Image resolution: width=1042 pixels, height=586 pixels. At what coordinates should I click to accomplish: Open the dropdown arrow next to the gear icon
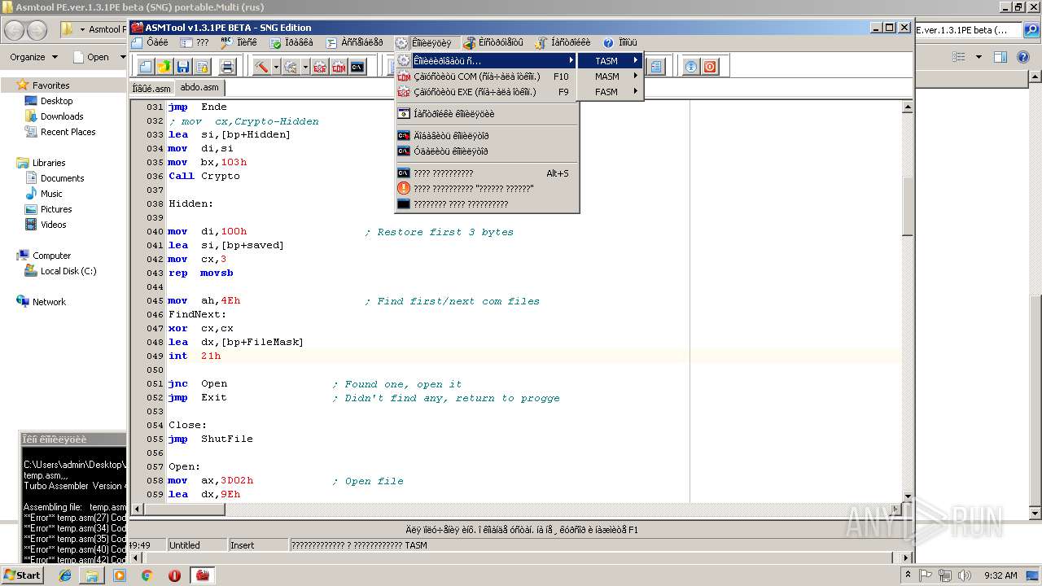coord(305,67)
